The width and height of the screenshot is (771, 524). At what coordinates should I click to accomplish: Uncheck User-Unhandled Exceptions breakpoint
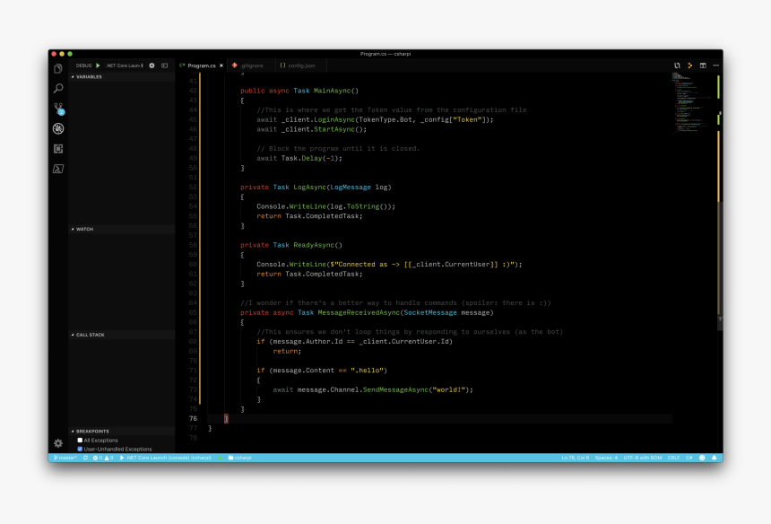80,450
